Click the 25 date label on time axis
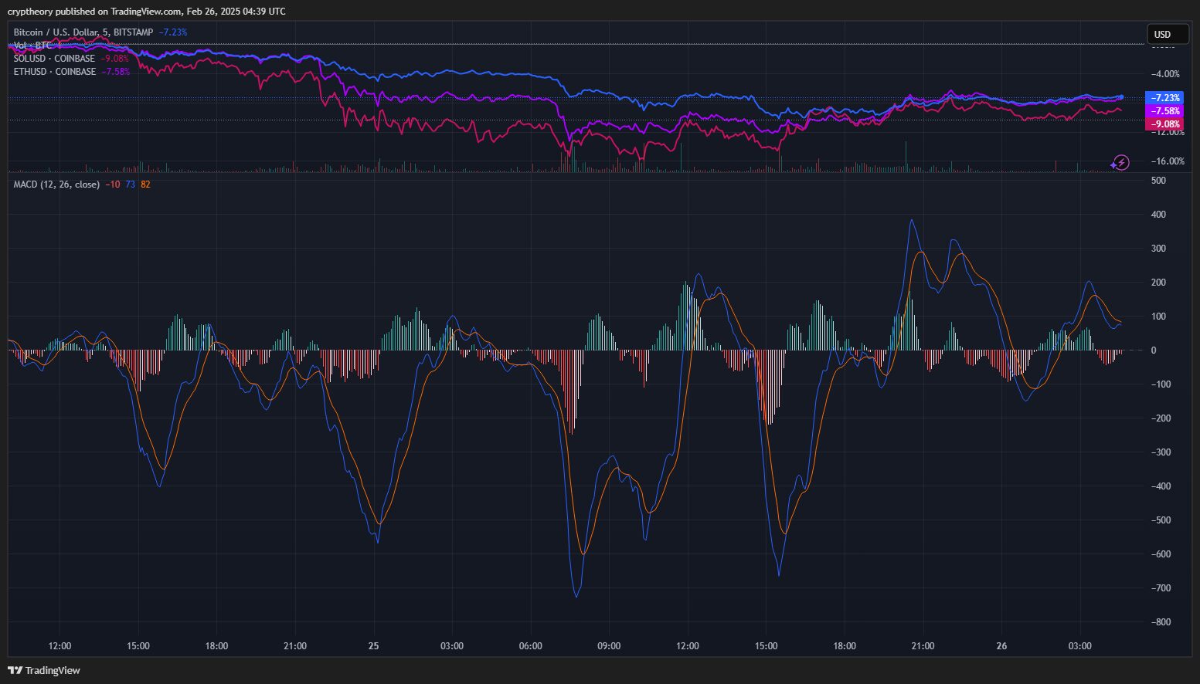1200x684 pixels. 374,646
